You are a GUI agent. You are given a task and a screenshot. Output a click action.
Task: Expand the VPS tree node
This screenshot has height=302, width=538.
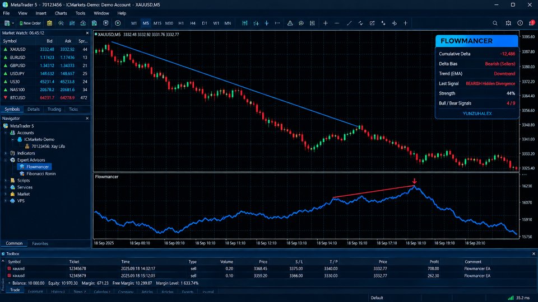[x=6, y=201]
